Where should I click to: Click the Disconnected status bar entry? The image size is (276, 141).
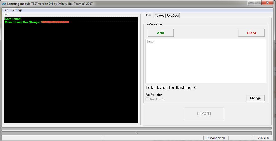pos(216,138)
